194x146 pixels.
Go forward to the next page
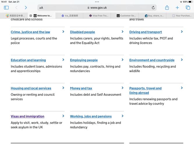click(26, 8)
